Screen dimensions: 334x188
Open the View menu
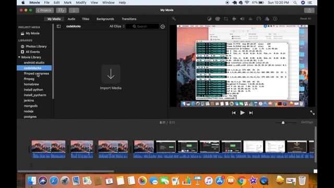(x=94, y=3)
